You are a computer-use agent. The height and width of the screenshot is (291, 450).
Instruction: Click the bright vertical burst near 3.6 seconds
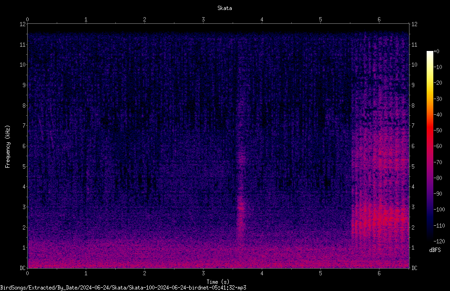[241, 206]
